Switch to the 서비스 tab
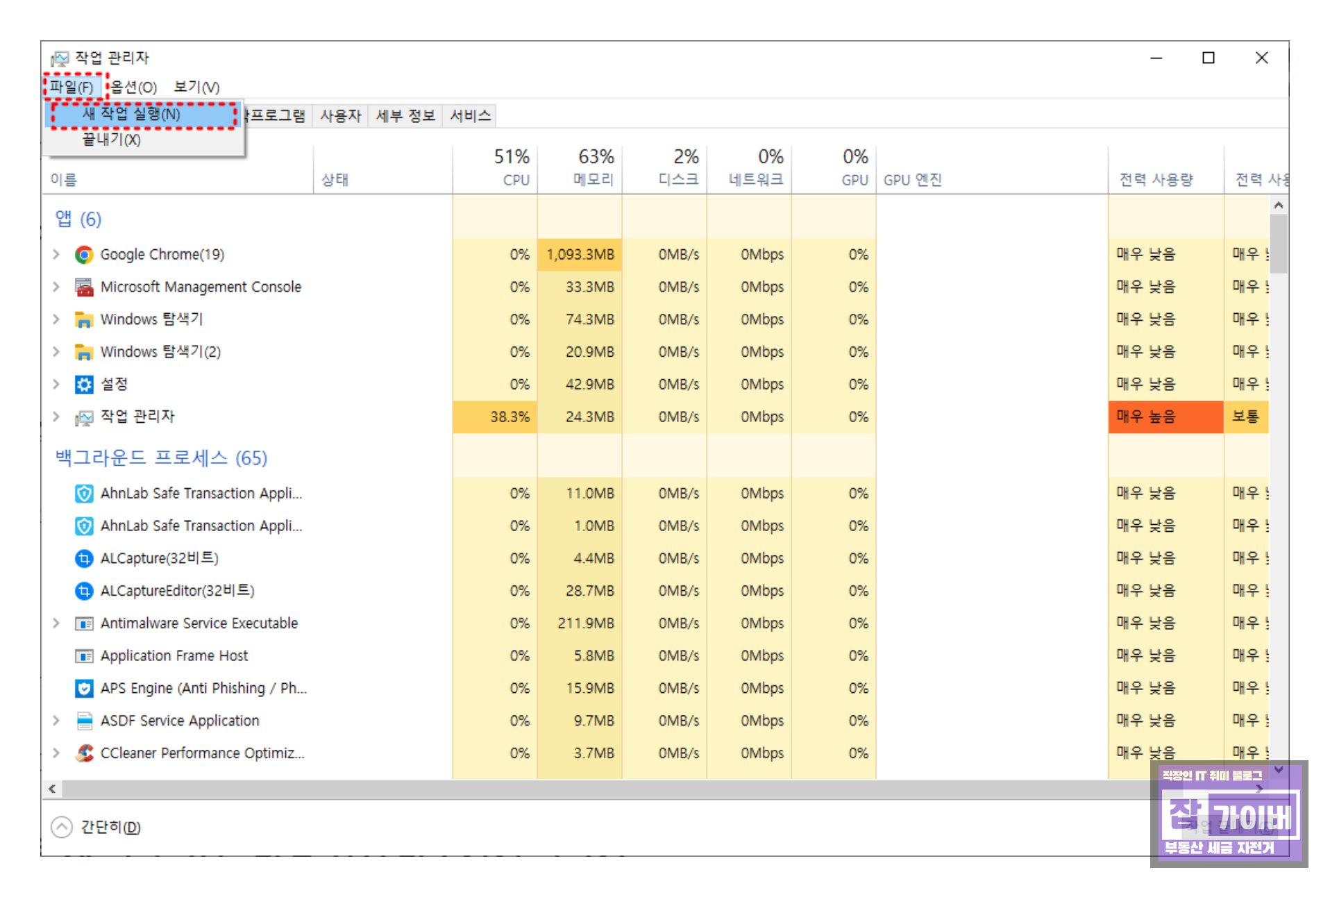1330x897 pixels. pos(470,116)
